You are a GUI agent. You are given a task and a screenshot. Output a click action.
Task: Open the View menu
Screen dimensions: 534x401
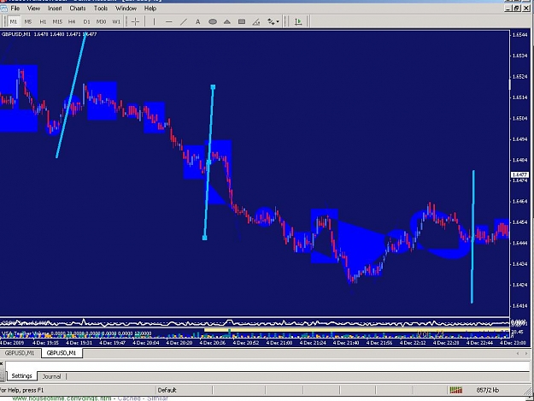(33, 9)
